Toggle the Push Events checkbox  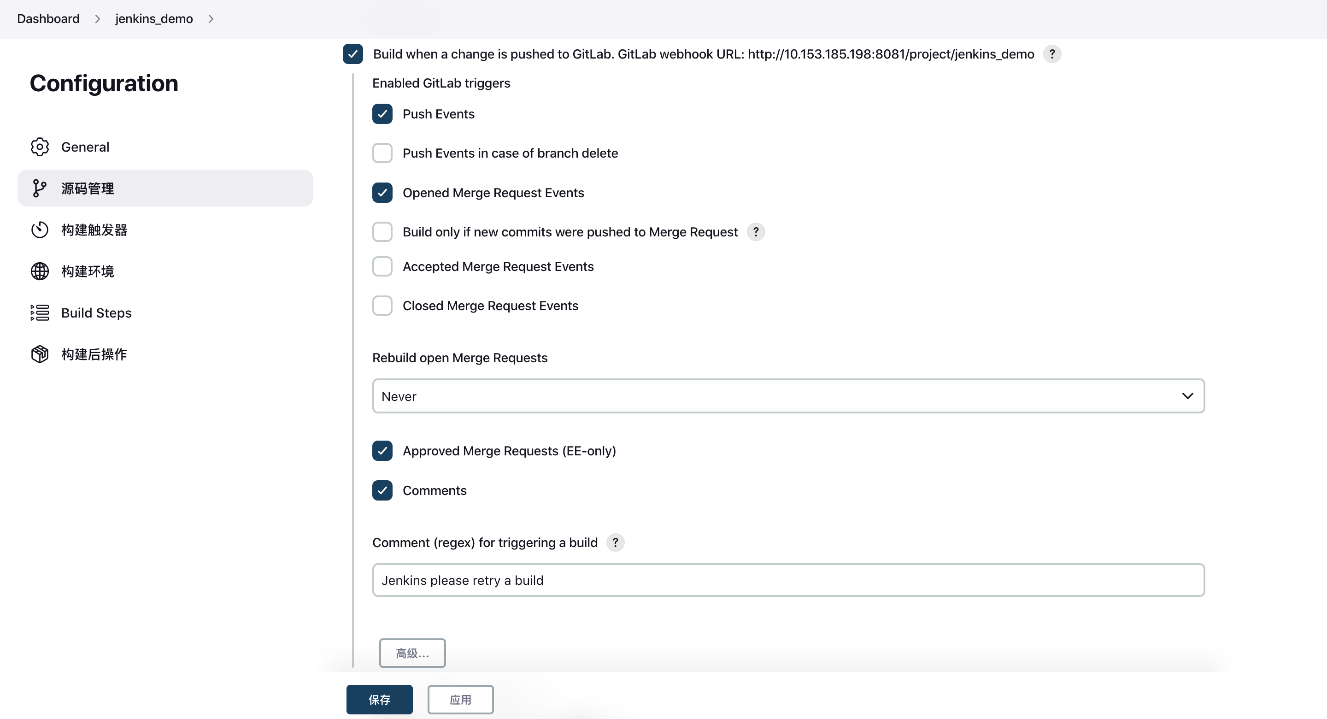[x=382, y=114]
